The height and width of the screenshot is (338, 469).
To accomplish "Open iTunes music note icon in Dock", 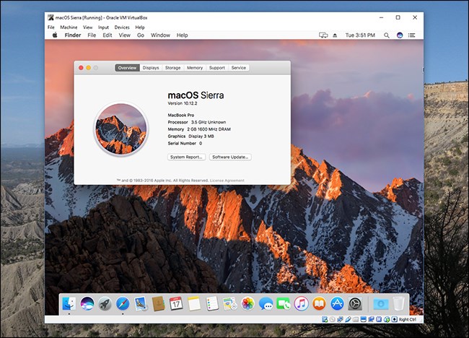I will 301,303.
